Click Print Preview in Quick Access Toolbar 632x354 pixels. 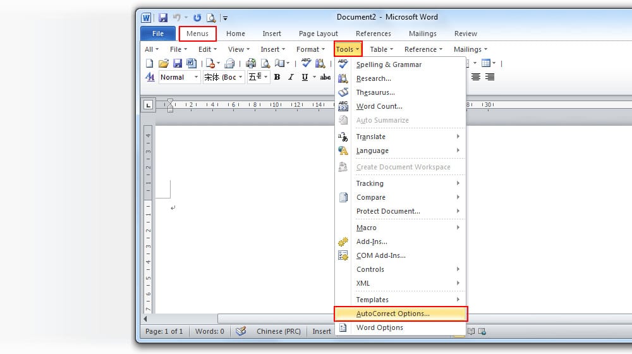(211, 18)
